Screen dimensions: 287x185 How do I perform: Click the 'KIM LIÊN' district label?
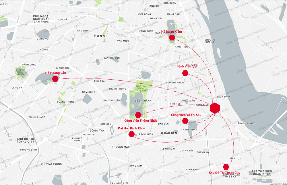point(106,124)
